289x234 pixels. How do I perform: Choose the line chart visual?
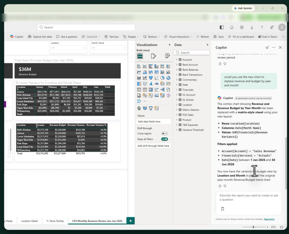[139, 72]
